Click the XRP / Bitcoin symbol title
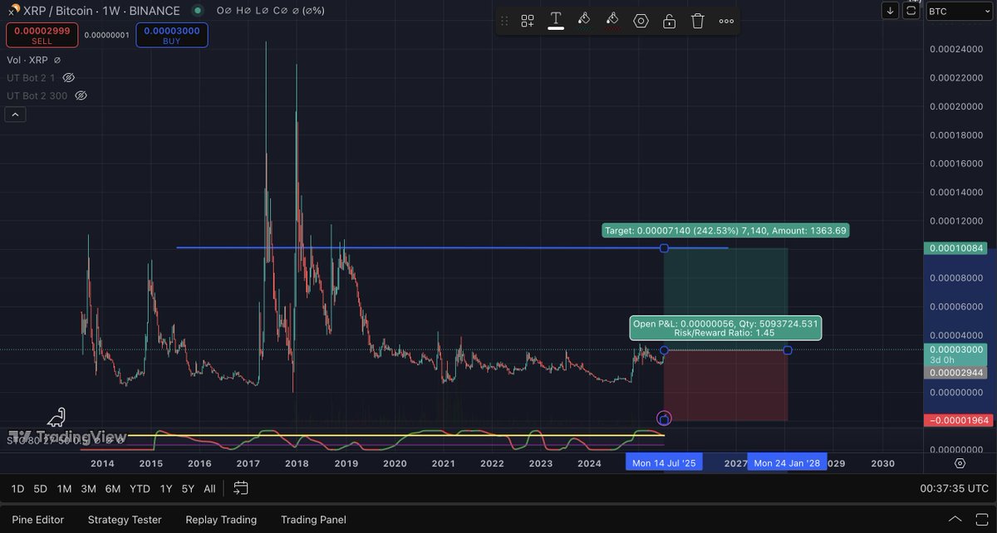Viewport: 997px width, 533px height. pyautogui.click(x=101, y=11)
